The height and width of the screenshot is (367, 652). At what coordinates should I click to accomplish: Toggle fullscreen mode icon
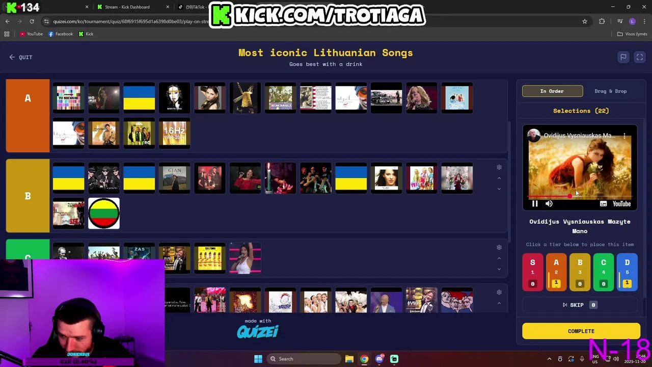point(640,57)
